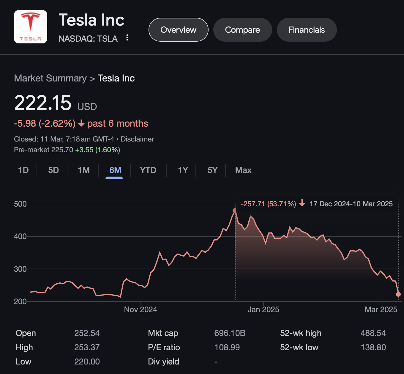Click the red downward arrow near past 6 months
The image size is (404, 374).
click(x=81, y=123)
